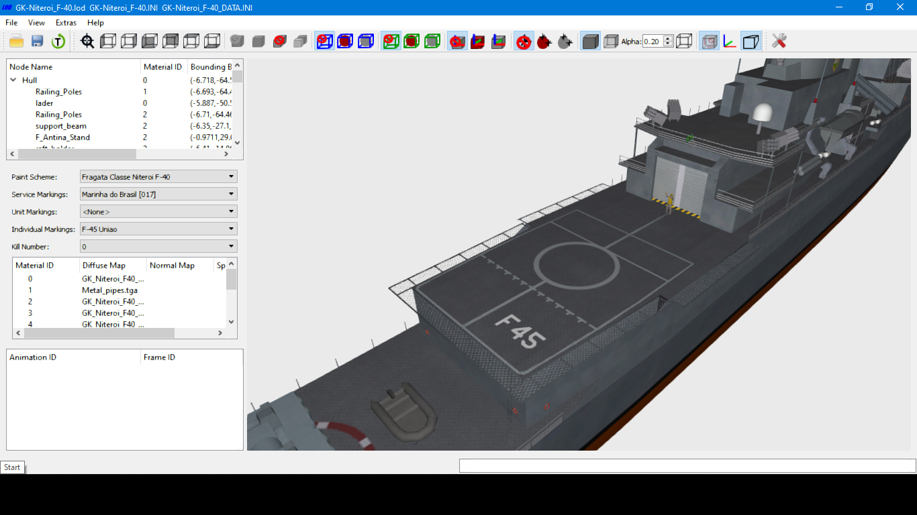Click the empty status field at the bottom right
This screenshot has height=515, width=917.
click(687, 465)
